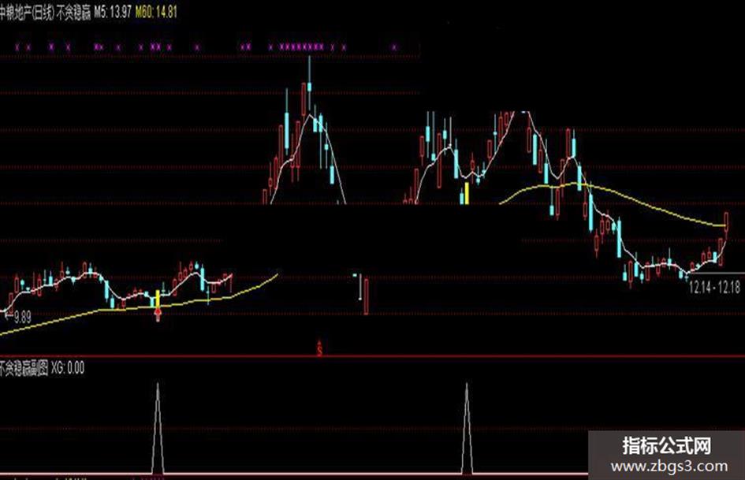Click the red divider between main and sub chart
Image resolution: width=745 pixels, height=480 pixels.
tap(372, 356)
